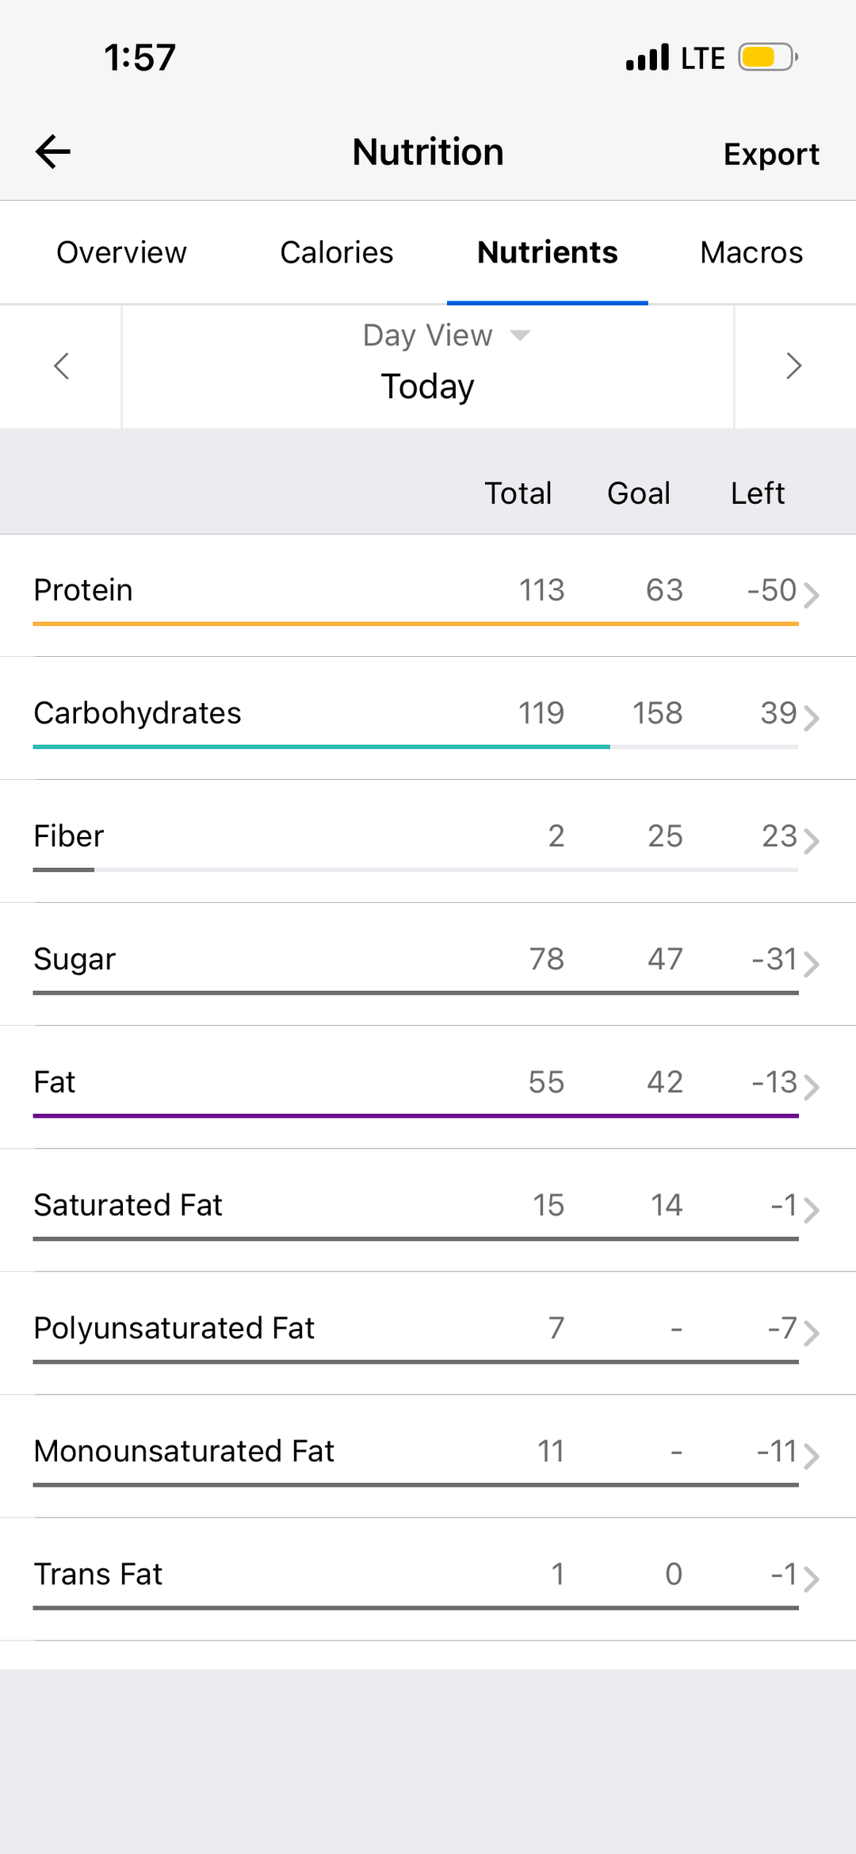Switch to the Calories tab

336,252
